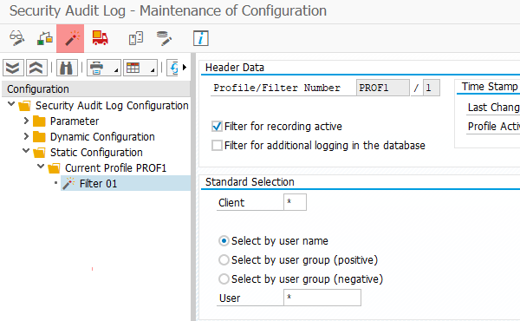Click the highlighted magic wand activate icon
The width and height of the screenshot is (520, 321).
tap(70, 38)
